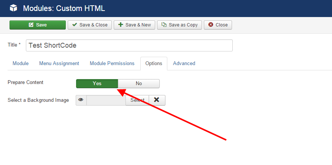Switch to the Module tab

point(21,64)
